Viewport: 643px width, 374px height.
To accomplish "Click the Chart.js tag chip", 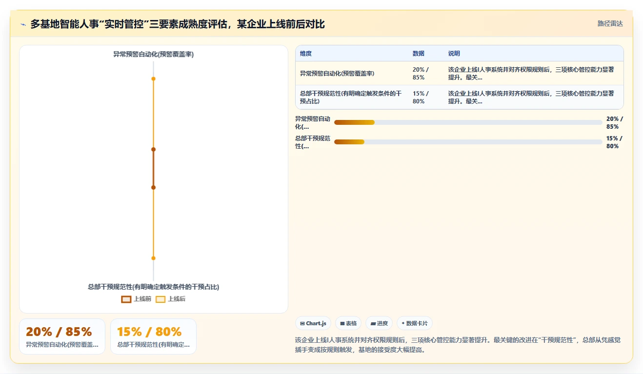I will (313, 323).
